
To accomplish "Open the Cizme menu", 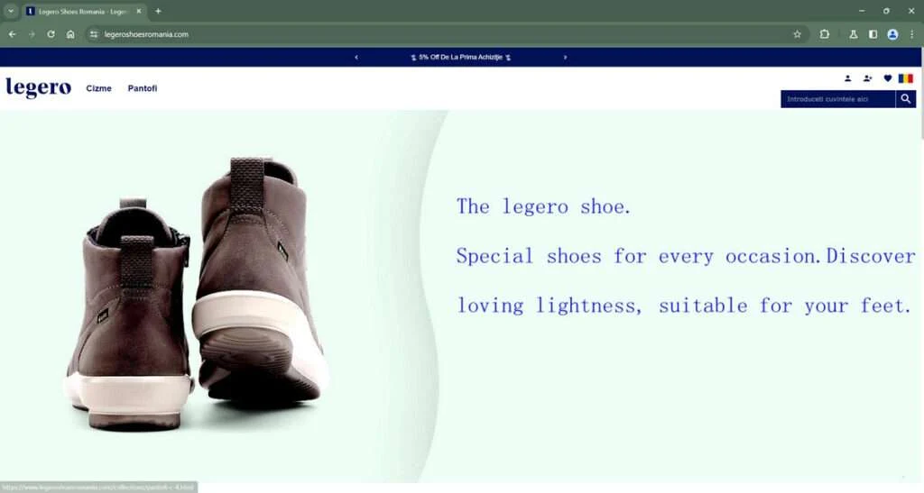I will [98, 88].
